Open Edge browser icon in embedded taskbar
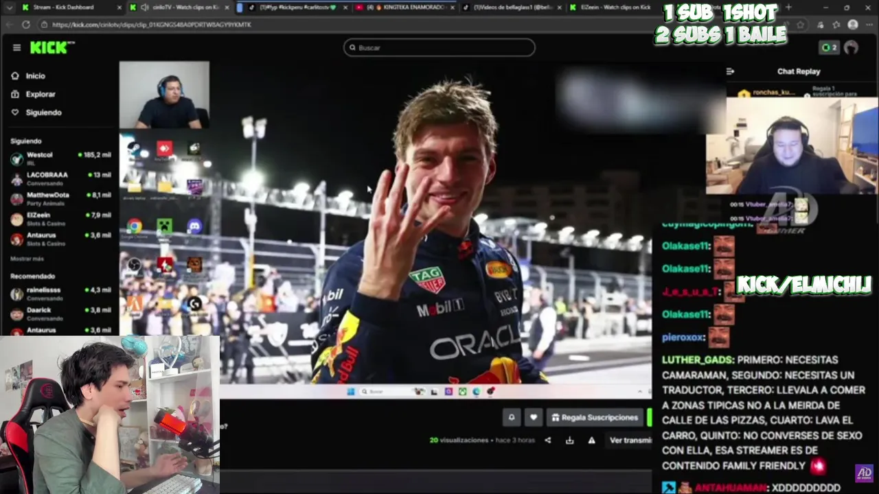This screenshot has height=494, width=879. pyautogui.click(x=476, y=392)
